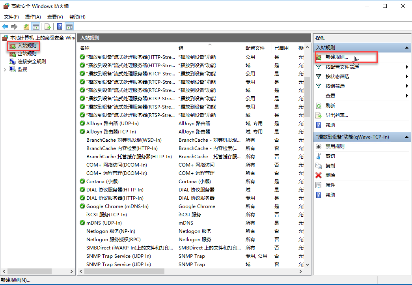The width and height of the screenshot is (412, 285).
Task: Click the export list toolbar icon
Action: [x=48, y=26]
